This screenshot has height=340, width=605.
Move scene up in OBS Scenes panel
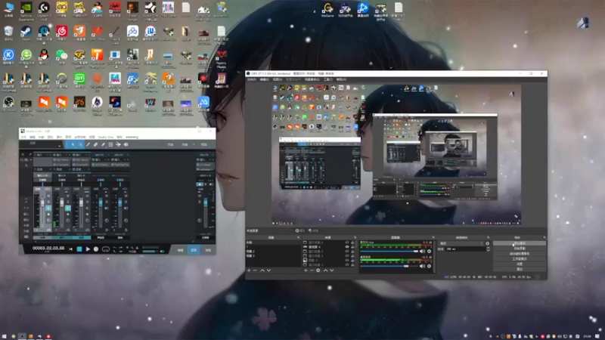262,270
